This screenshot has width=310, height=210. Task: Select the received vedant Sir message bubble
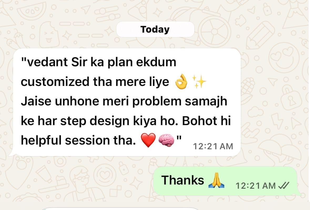pyautogui.click(x=126, y=102)
